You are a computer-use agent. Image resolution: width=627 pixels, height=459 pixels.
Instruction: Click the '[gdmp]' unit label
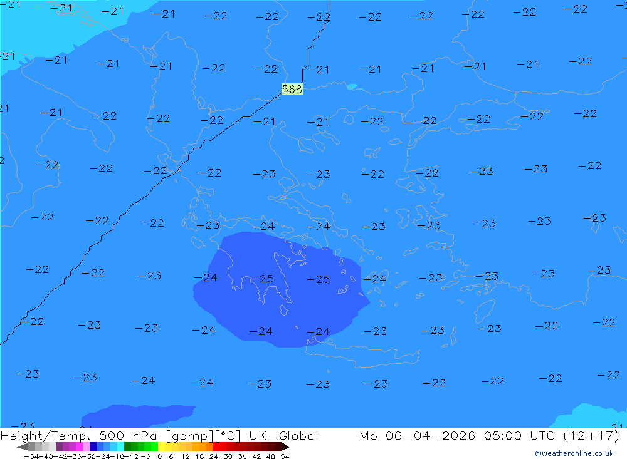(x=189, y=436)
